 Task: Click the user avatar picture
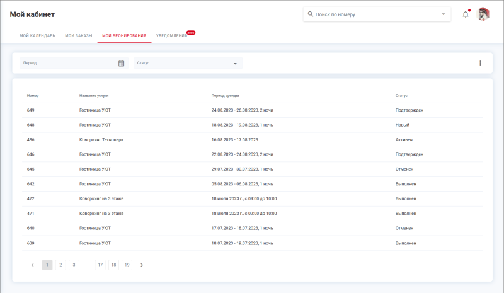coord(483,14)
